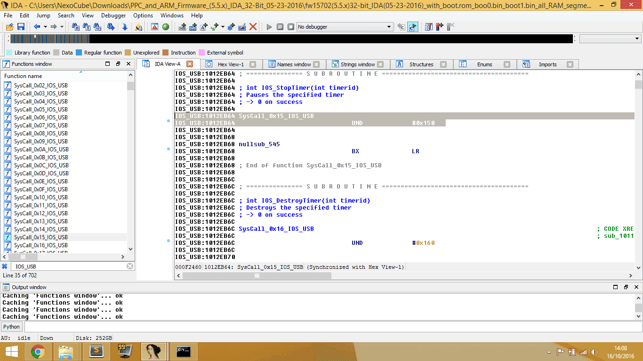Open the Options menu
The height and width of the screenshot is (361, 643).
(143, 16)
